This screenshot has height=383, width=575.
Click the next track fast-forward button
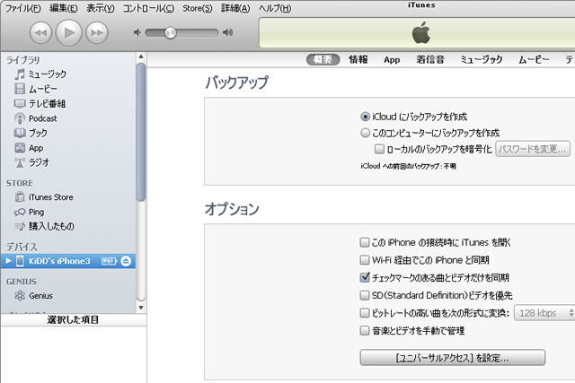97,32
